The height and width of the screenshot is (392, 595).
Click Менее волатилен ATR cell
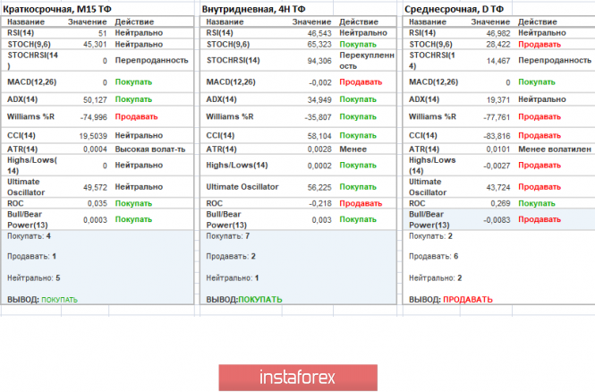click(555, 149)
